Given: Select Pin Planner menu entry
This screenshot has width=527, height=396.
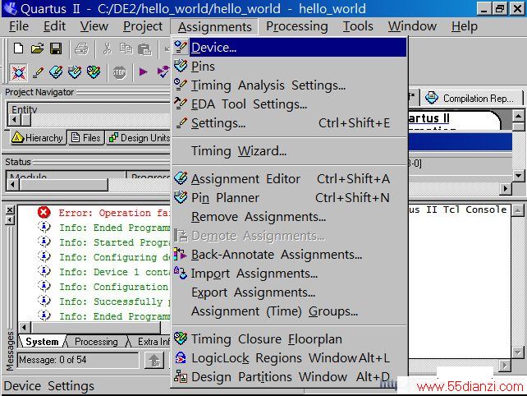Looking at the screenshot, I should pyautogui.click(x=290, y=197).
